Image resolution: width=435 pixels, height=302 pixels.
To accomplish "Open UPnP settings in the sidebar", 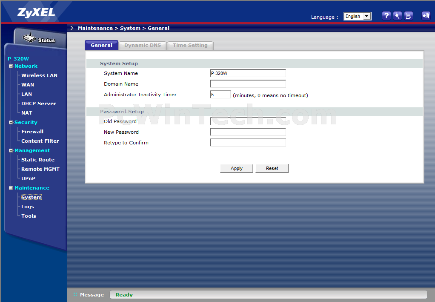I will tap(28, 178).
